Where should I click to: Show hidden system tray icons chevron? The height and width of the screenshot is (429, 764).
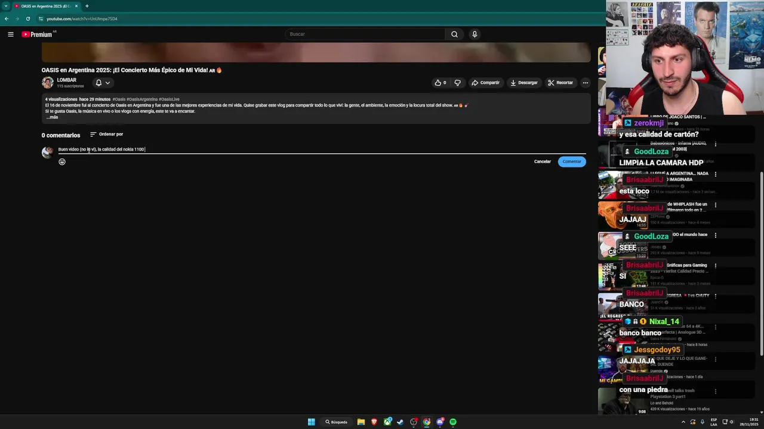point(683,422)
